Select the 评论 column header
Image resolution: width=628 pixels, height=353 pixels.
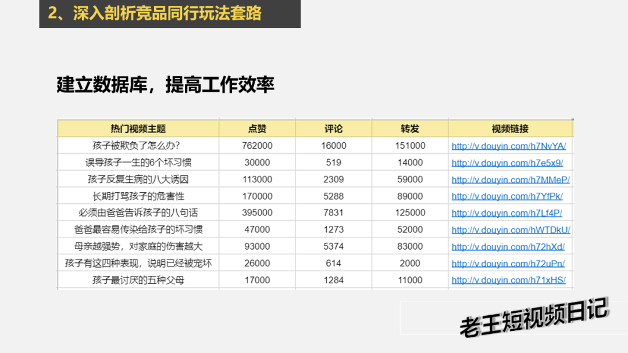[x=334, y=129]
